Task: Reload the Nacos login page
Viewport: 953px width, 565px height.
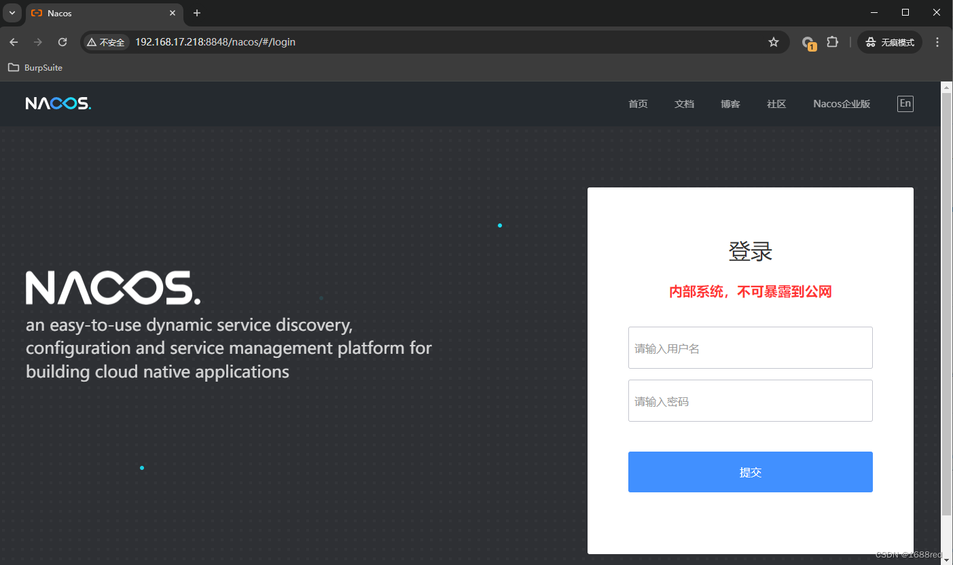Action: 62,42
